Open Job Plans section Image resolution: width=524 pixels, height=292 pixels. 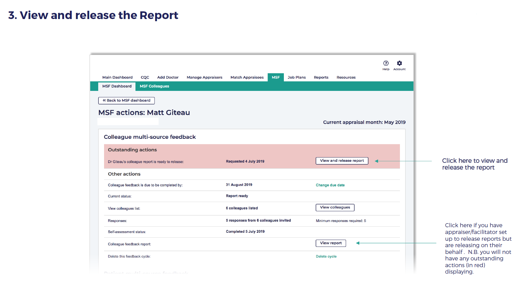coord(296,77)
